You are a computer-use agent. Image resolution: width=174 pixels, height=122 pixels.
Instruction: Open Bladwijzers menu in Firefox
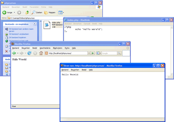click(x=57, y=48)
